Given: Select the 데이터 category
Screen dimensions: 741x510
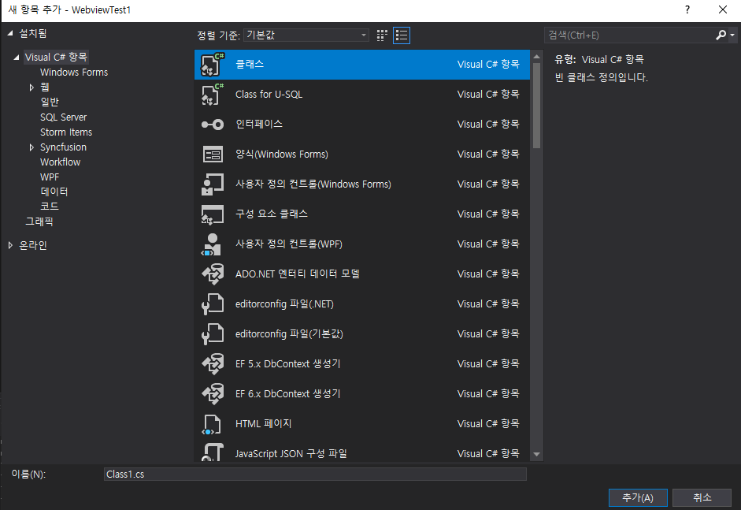Looking at the screenshot, I should coord(54,192).
